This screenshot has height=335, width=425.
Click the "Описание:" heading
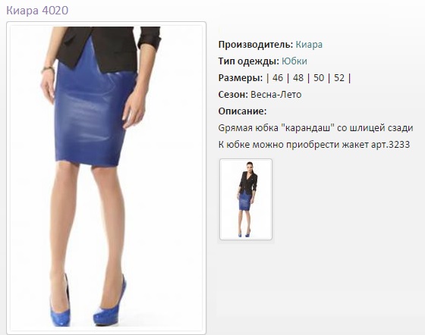(x=242, y=111)
